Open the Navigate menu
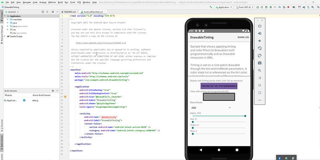320x160 pixels. pos(26,2)
